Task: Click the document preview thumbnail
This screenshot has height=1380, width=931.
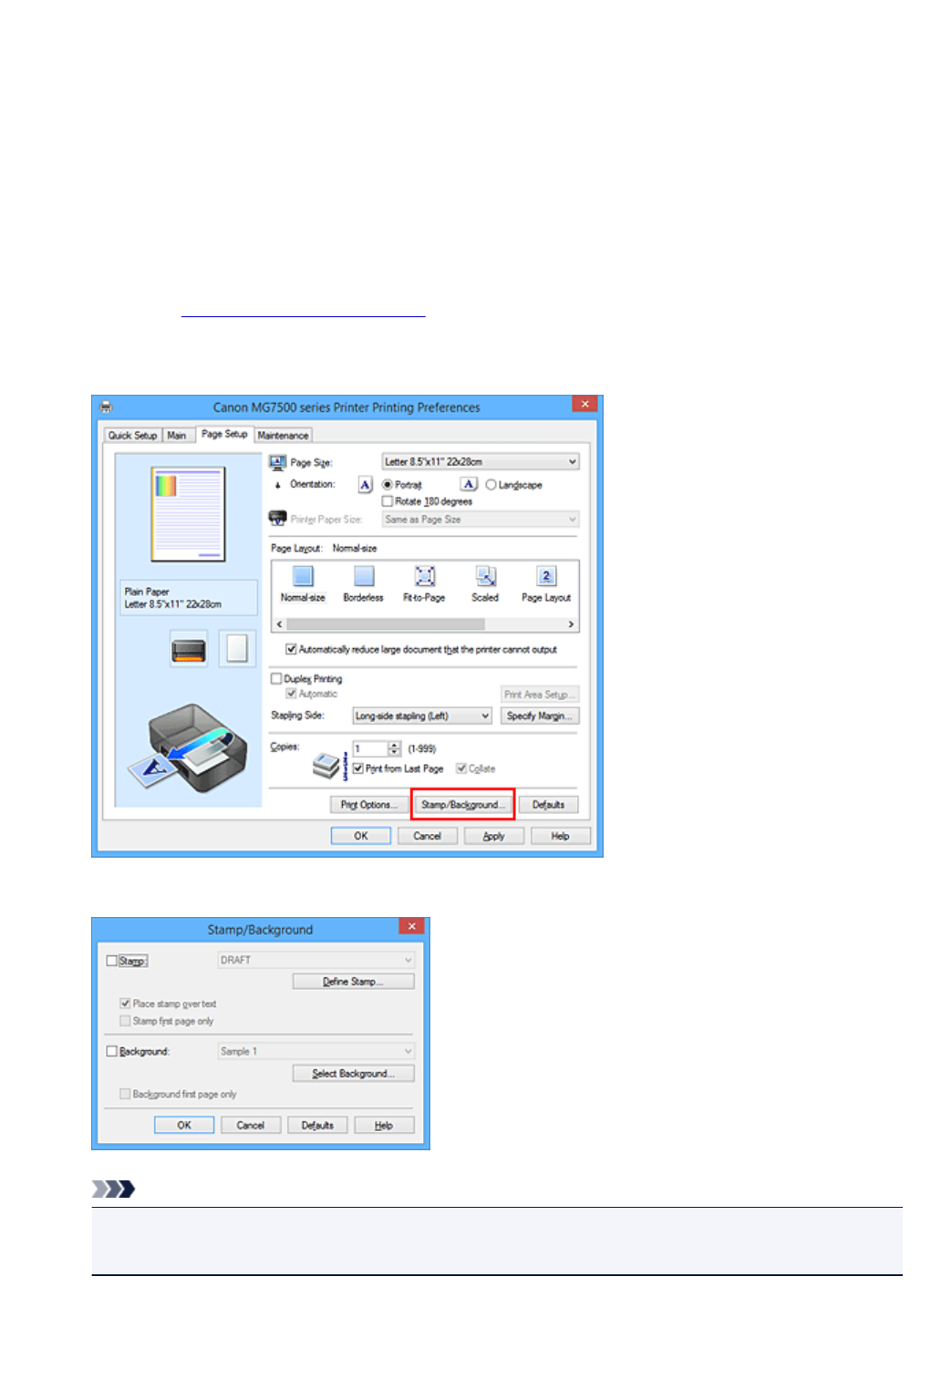Action: [x=189, y=514]
